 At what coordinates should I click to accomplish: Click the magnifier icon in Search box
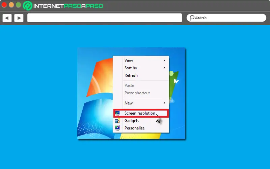(192, 18)
